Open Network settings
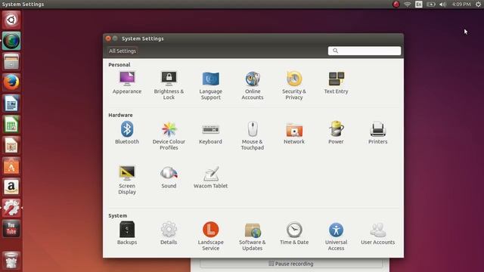 pyautogui.click(x=294, y=133)
